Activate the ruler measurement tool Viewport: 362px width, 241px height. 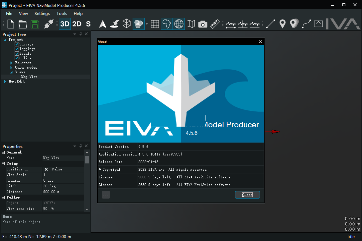(214, 24)
